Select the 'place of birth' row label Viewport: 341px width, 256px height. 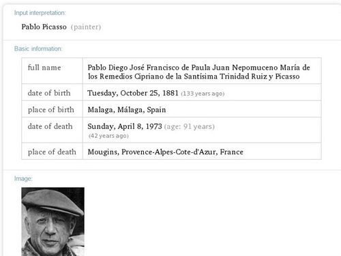pyautogui.click(x=51, y=110)
